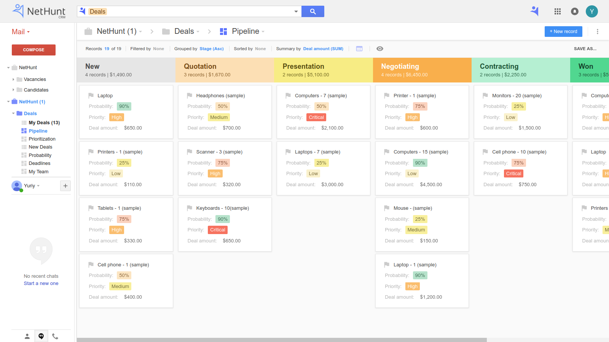Click the Contracting stage column header
Viewport: 609px width, 342px height.
click(x=521, y=70)
